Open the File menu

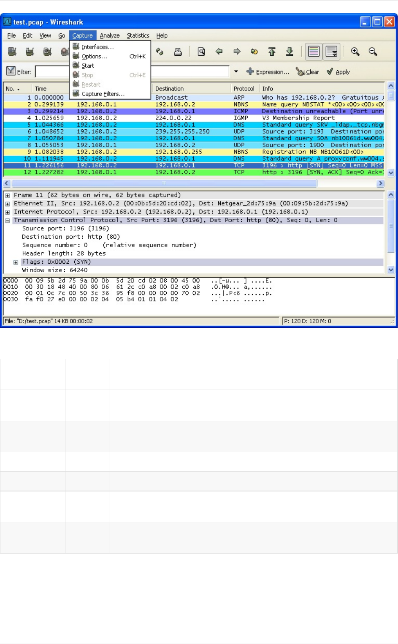coord(12,35)
